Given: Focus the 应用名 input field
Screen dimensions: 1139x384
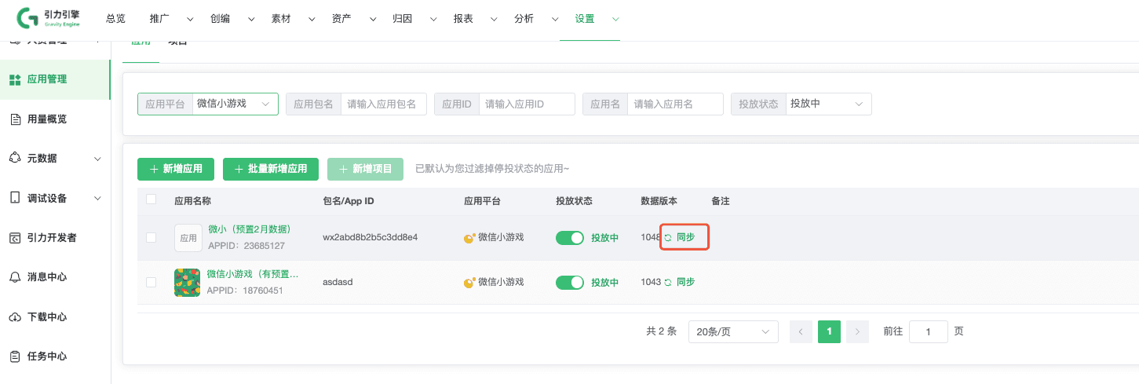Looking at the screenshot, I should point(675,104).
